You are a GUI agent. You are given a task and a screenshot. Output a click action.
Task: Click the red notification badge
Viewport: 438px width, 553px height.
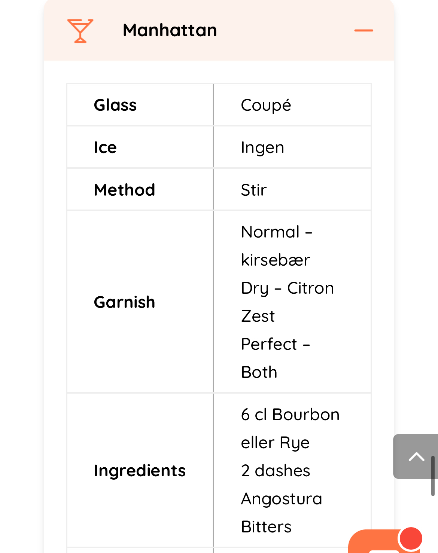tap(411, 538)
